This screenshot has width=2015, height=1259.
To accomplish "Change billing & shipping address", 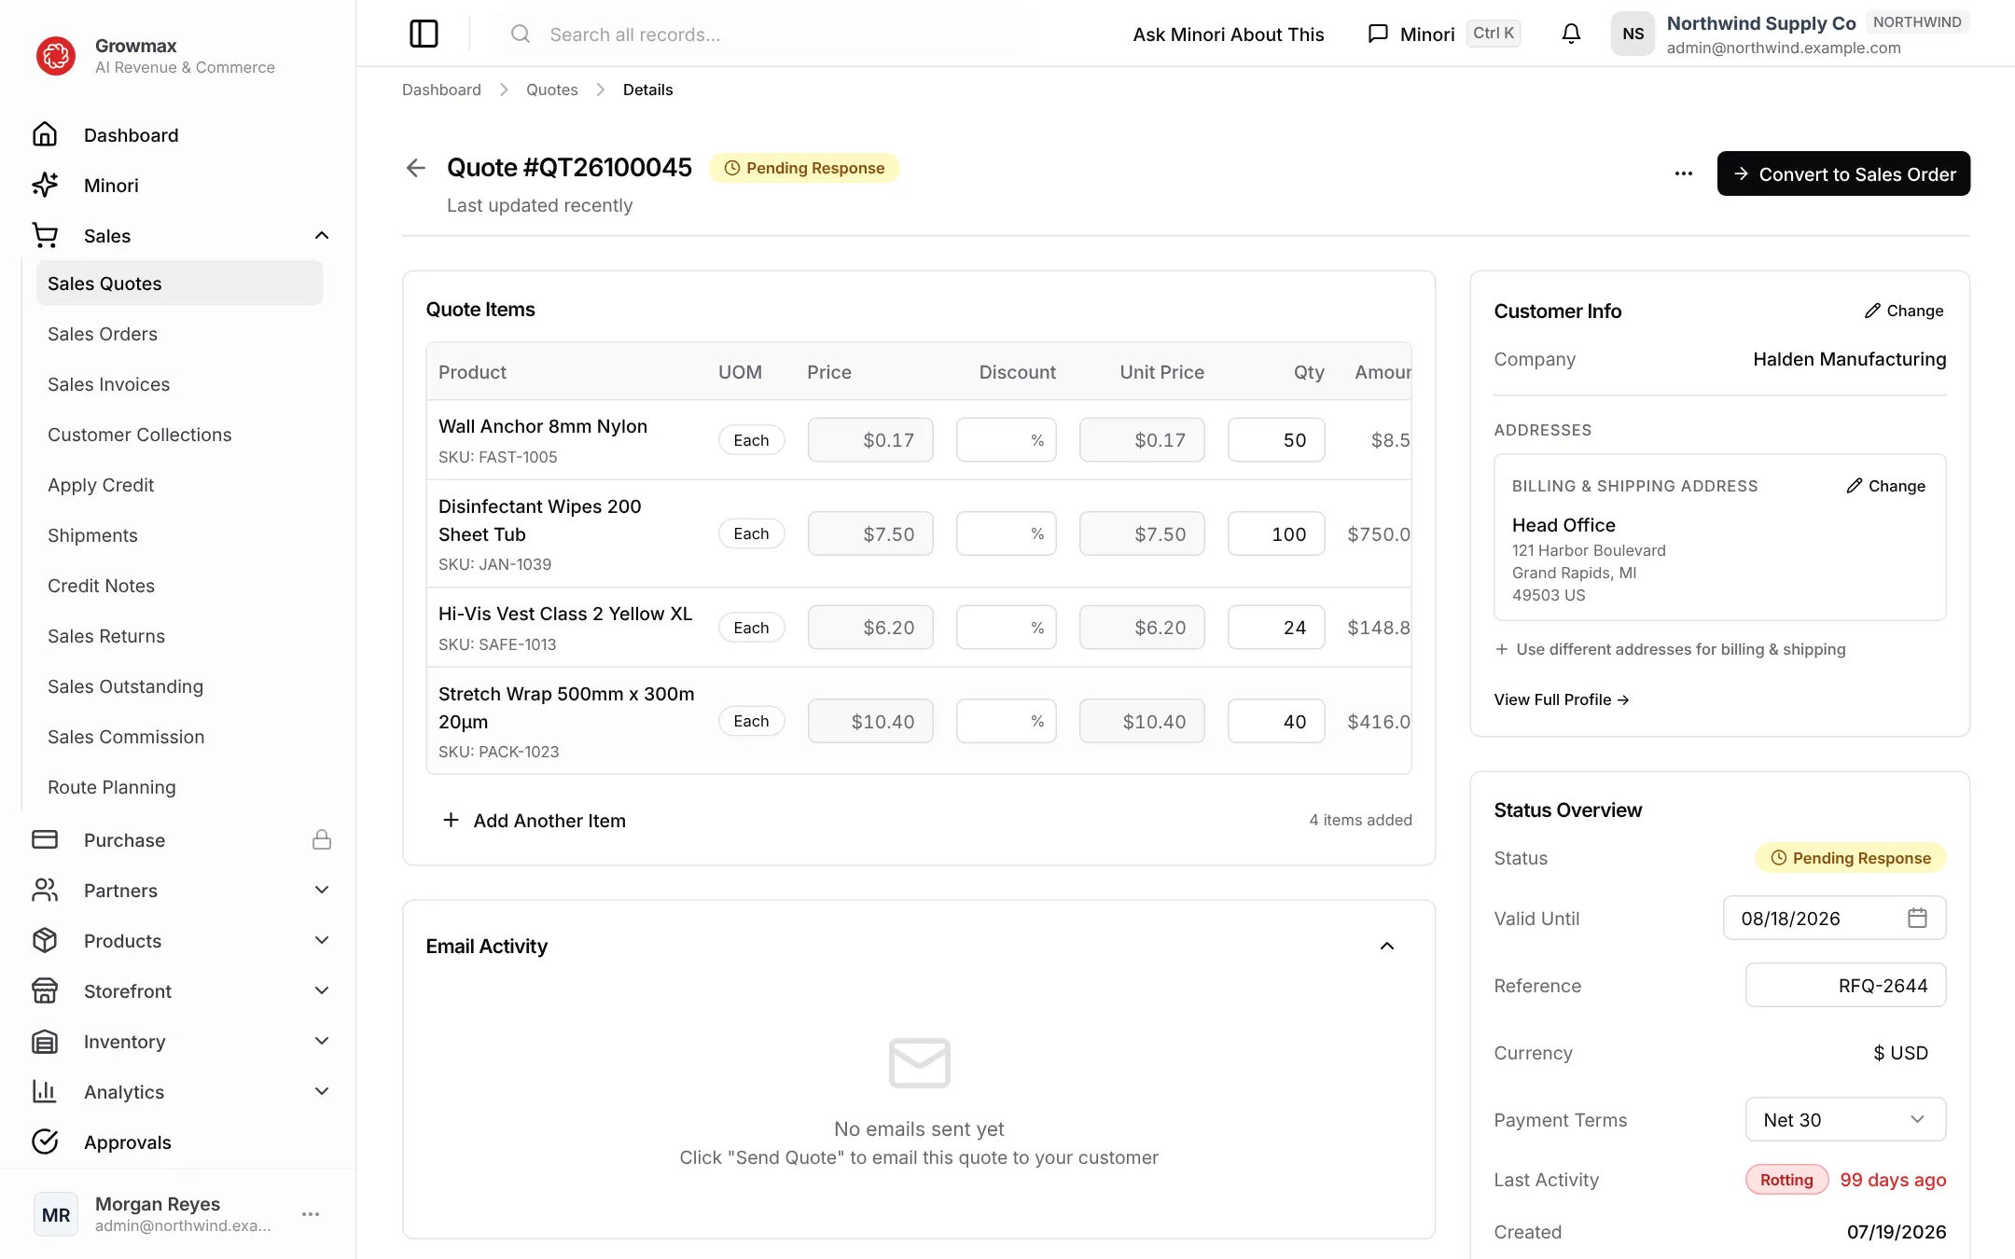I will 1885,486.
